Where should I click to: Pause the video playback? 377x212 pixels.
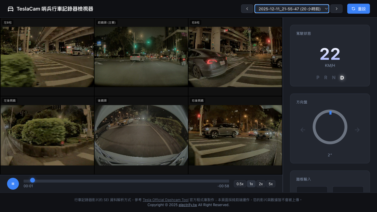(x=13, y=184)
